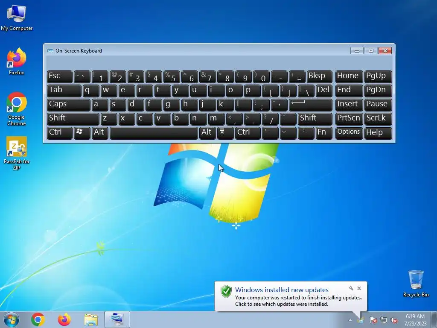Open Windows Explorer from the taskbar
The width and height of the screenshot is (437, 328).
tap(91, 319)
